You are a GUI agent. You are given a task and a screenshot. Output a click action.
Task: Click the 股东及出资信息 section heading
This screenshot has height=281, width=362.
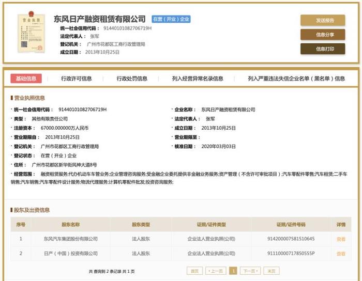[x=32, y=210]
